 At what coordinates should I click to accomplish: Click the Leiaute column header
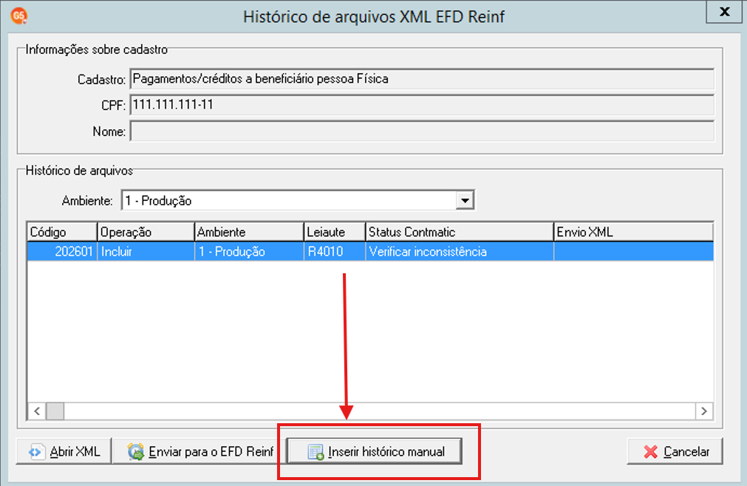[x=335, y=232]
